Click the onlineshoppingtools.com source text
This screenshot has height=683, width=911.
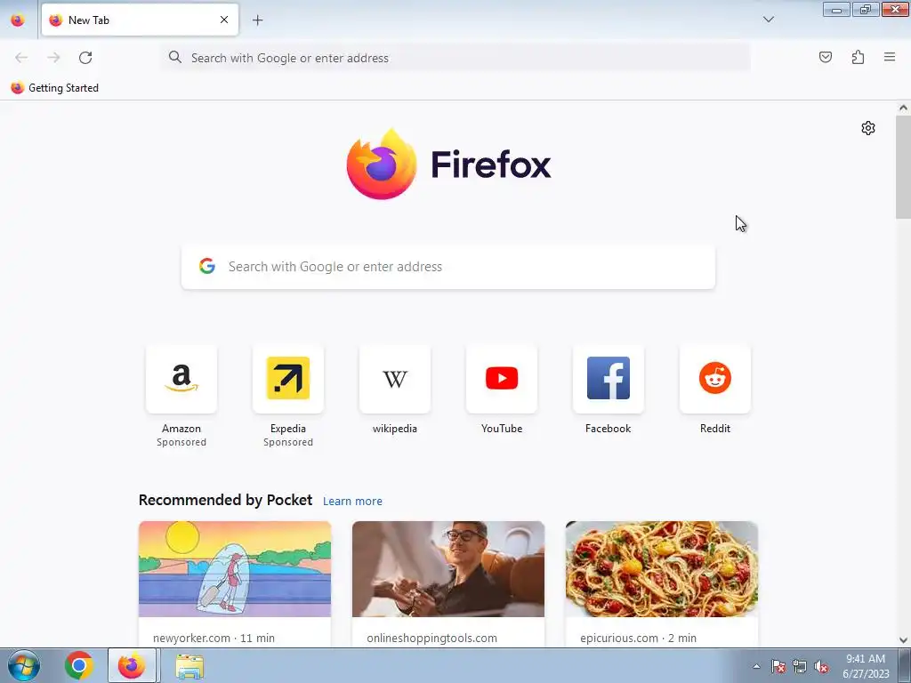click(431, 638)
